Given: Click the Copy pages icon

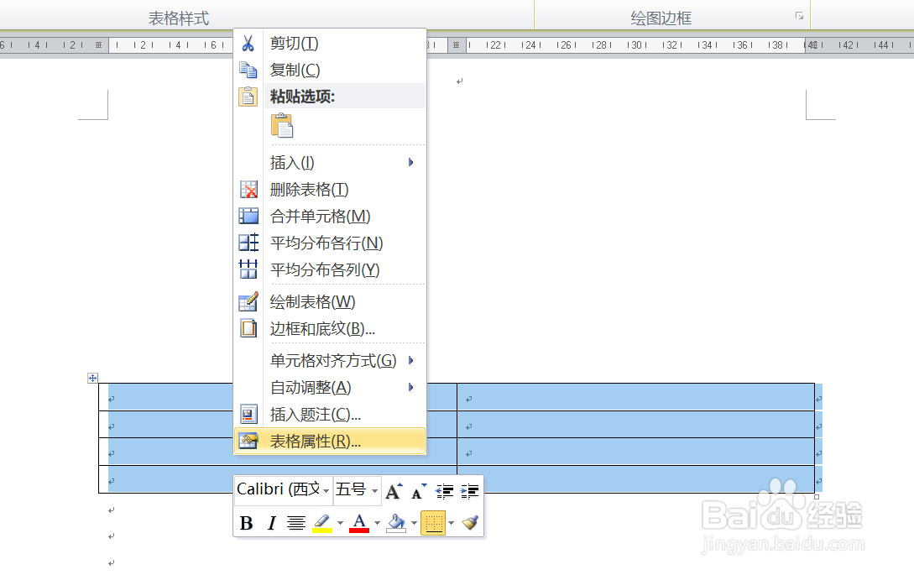Looking at the screenshot, I should point(248,70).
